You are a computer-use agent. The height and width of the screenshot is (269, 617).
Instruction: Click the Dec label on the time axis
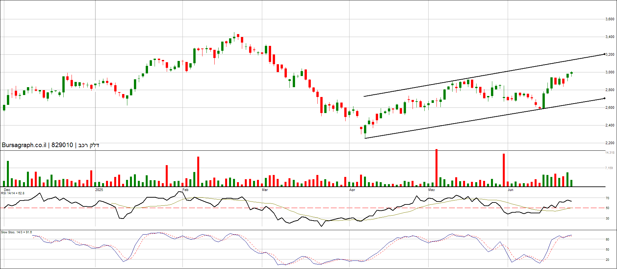coord(7,190)
